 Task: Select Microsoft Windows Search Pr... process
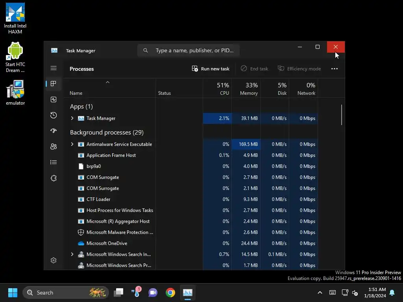coord(191,265)
